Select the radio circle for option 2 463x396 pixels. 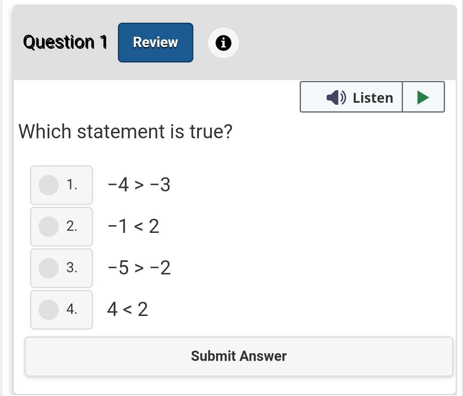pyautogui.click(x=48, y=226)
